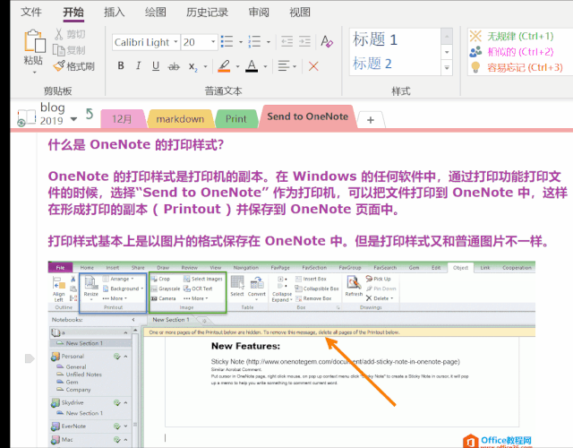Click the note container handle arrow
Image resolution: width=573 pixels, height=448 pixels.
pyautogui.click(x=30, y=358)
